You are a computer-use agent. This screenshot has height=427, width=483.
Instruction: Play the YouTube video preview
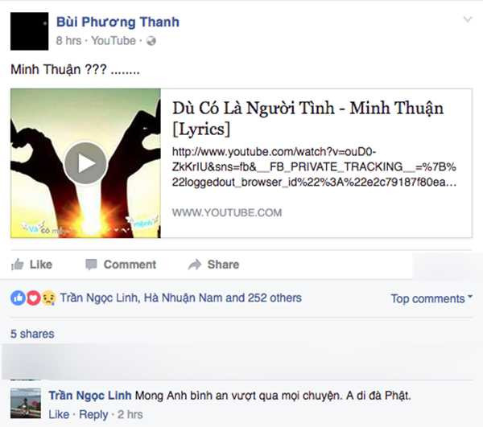point(85,163)
